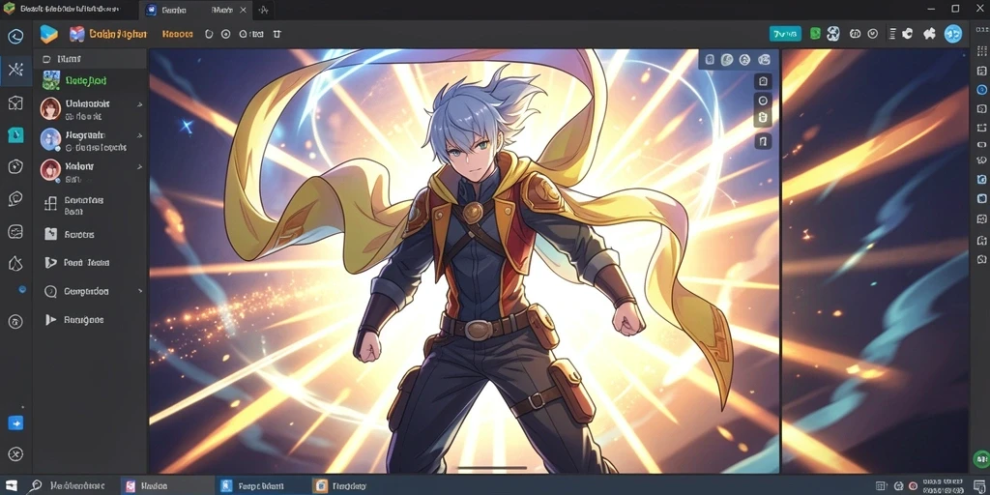This screenshot has height=495, width=990.
Task: Click the trash icon on image overlay
Action: [x=763, y=118]
